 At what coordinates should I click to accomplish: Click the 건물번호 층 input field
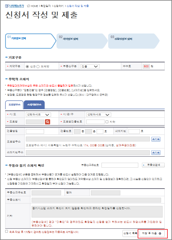coord(88,131)
